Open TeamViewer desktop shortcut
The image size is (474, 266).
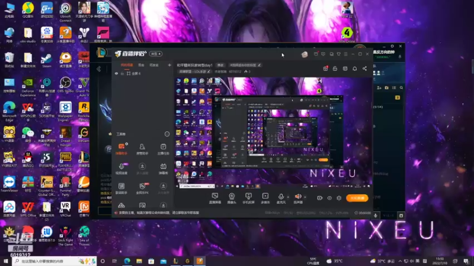tap(9, 184)
